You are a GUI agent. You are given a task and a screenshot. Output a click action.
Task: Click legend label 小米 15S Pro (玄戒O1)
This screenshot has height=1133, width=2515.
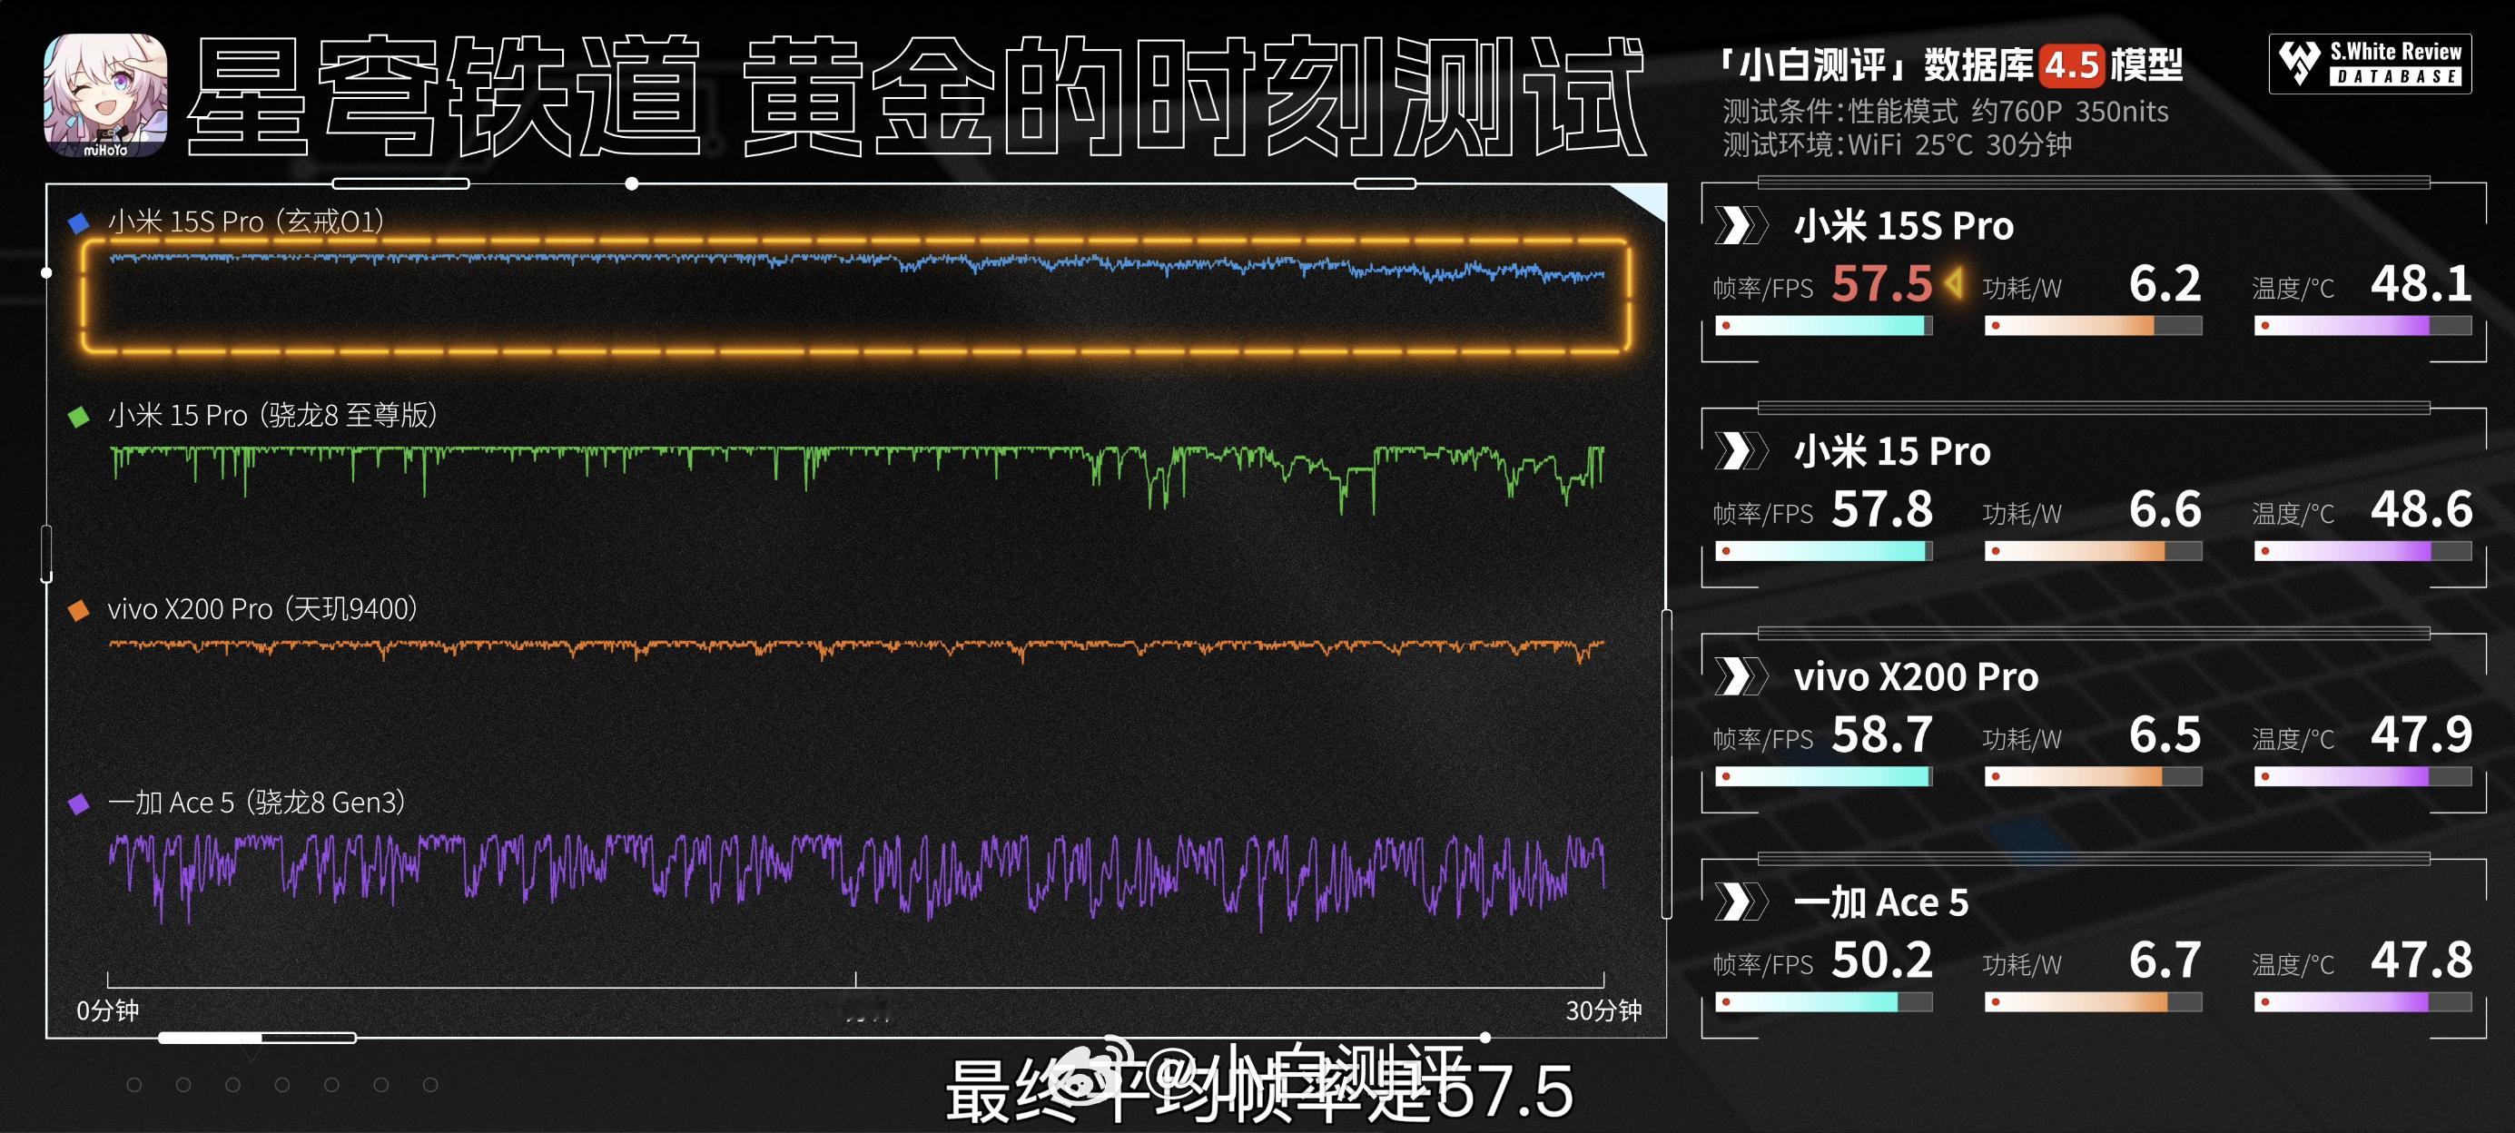click(x=246, y=222)
